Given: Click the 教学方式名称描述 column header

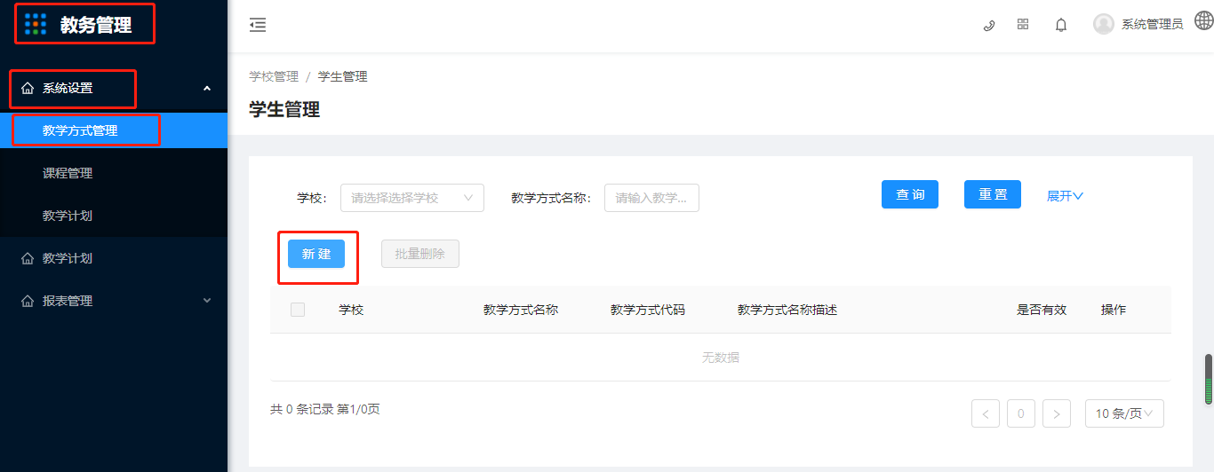Looking at the screenshot, I should click(x=787, y=310).
